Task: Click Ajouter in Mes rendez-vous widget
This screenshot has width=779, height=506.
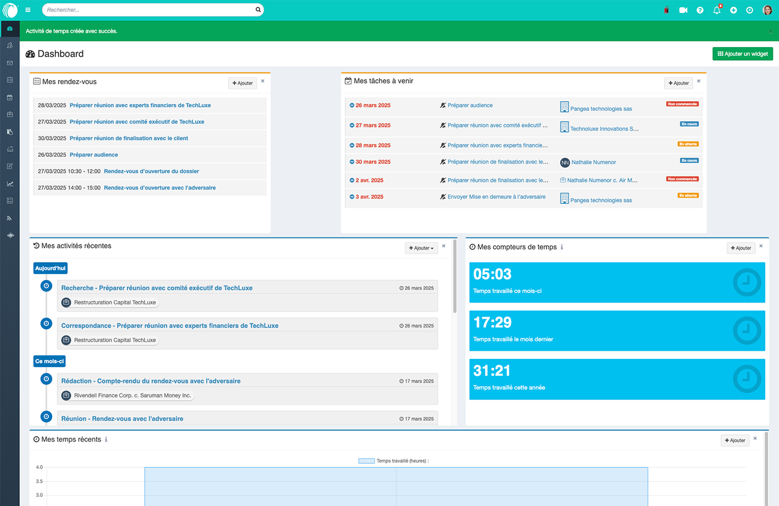Action: coord(242,83)
